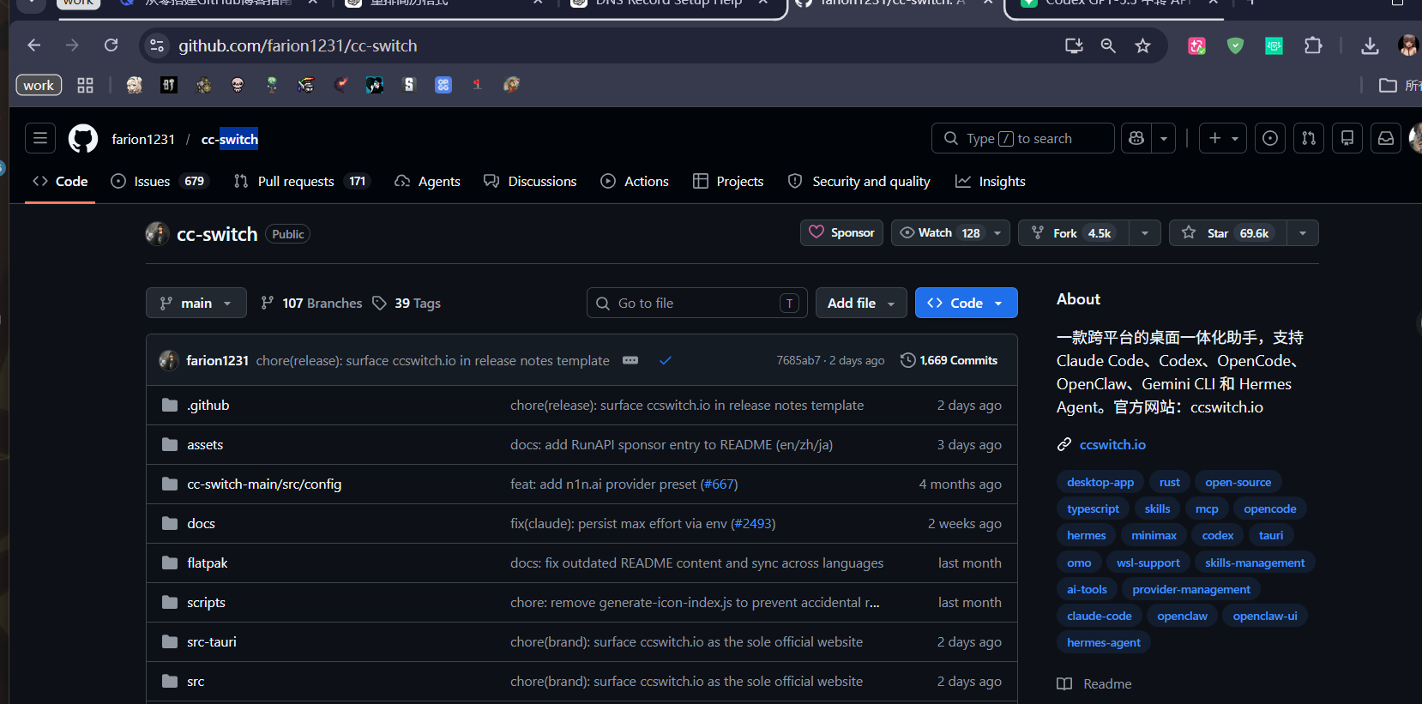
Task: Expand the Fork options dropdown arrow
Action: [1145, 232]
